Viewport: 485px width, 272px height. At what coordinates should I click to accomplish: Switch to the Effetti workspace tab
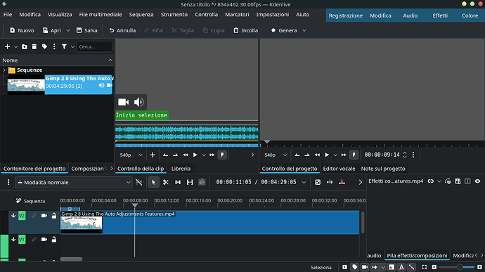click(440, 15)
